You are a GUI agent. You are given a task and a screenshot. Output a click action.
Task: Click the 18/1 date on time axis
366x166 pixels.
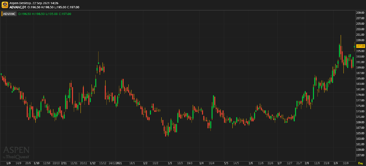coord(132,164)
